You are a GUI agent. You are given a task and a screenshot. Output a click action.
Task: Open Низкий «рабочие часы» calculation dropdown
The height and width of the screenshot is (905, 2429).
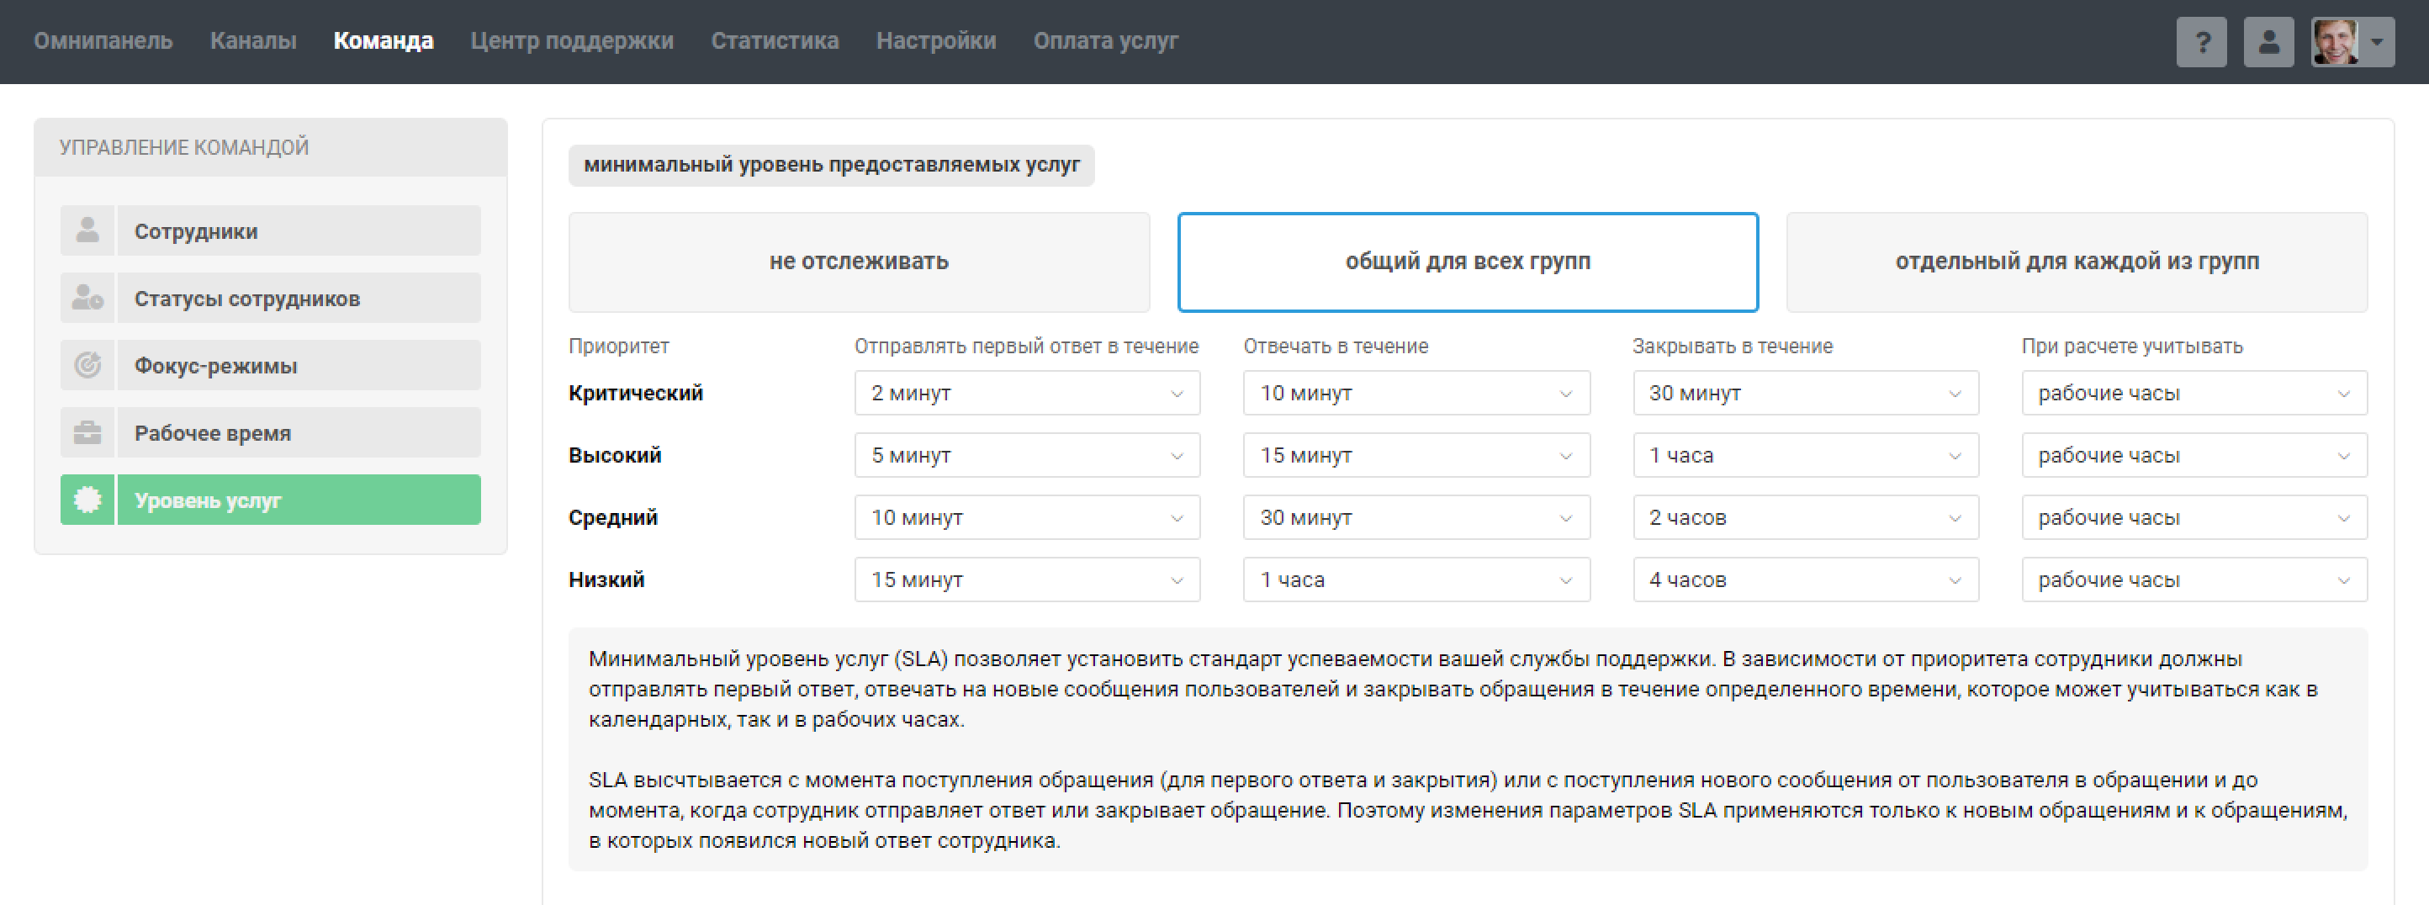[2194, 580]
